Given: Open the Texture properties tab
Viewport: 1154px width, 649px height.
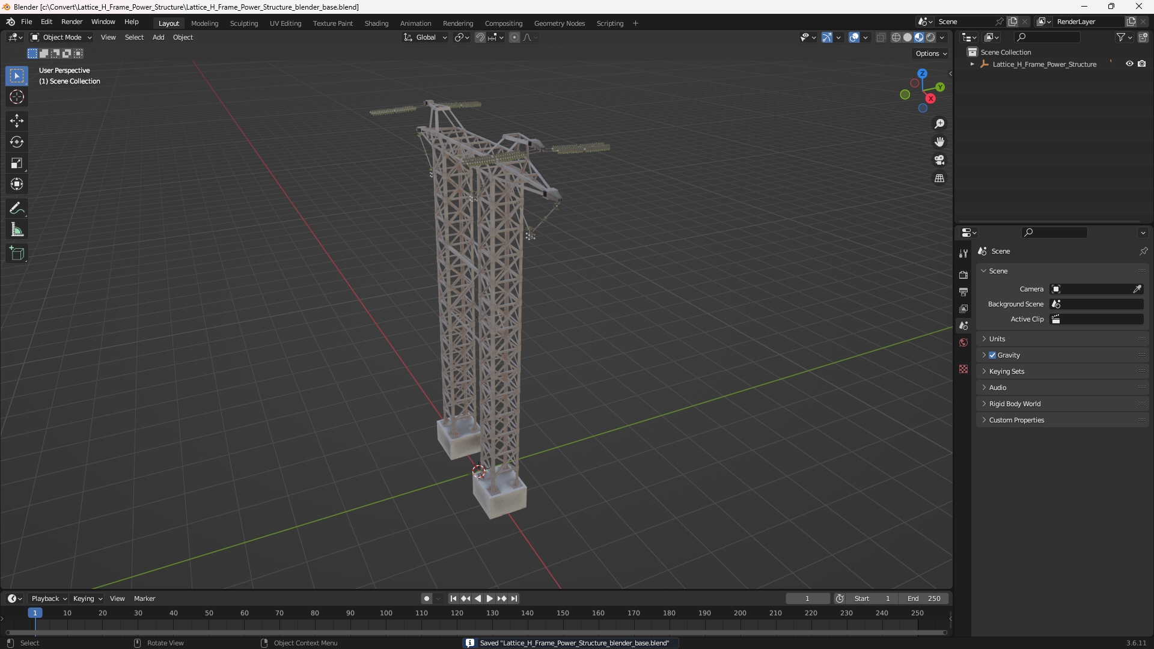Looking at the screenshot, I should click(963, 369).
